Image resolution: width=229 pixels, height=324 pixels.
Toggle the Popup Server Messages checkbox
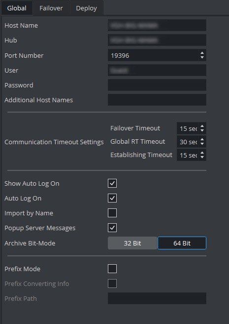112,228
